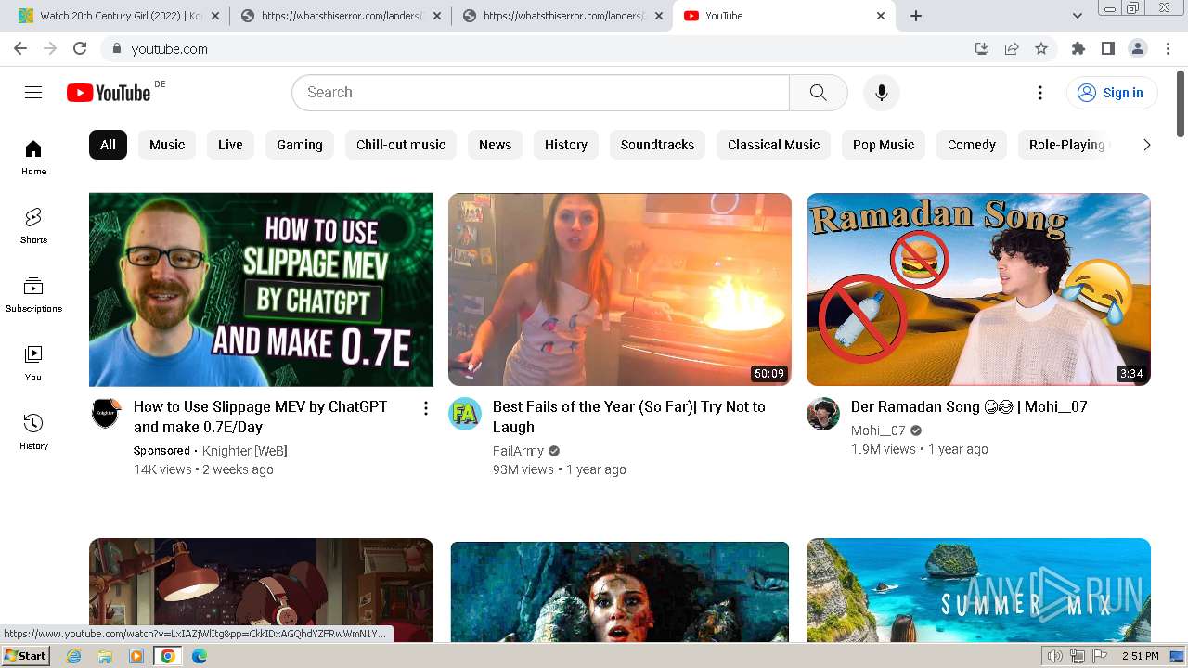This screenshot has height=668, width=1188.
Task: Select the Chill-out music chip
Action: [401, 145]
